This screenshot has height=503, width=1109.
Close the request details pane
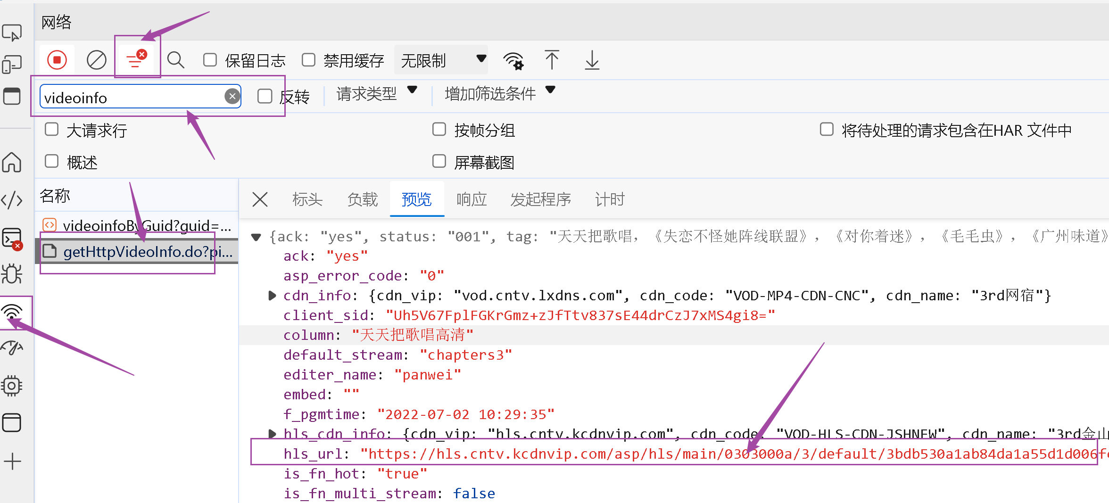click(x=260, y=199)
